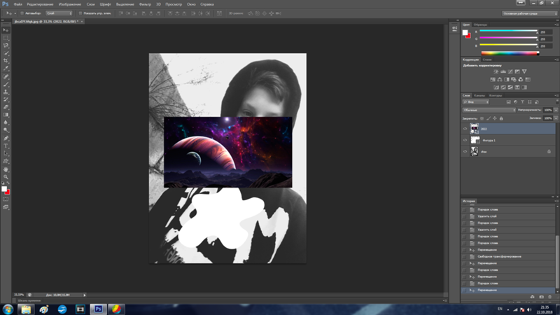560x315 pixels.
Task: Open fill slider dropdown arrow
Action: tap(556, 118)
